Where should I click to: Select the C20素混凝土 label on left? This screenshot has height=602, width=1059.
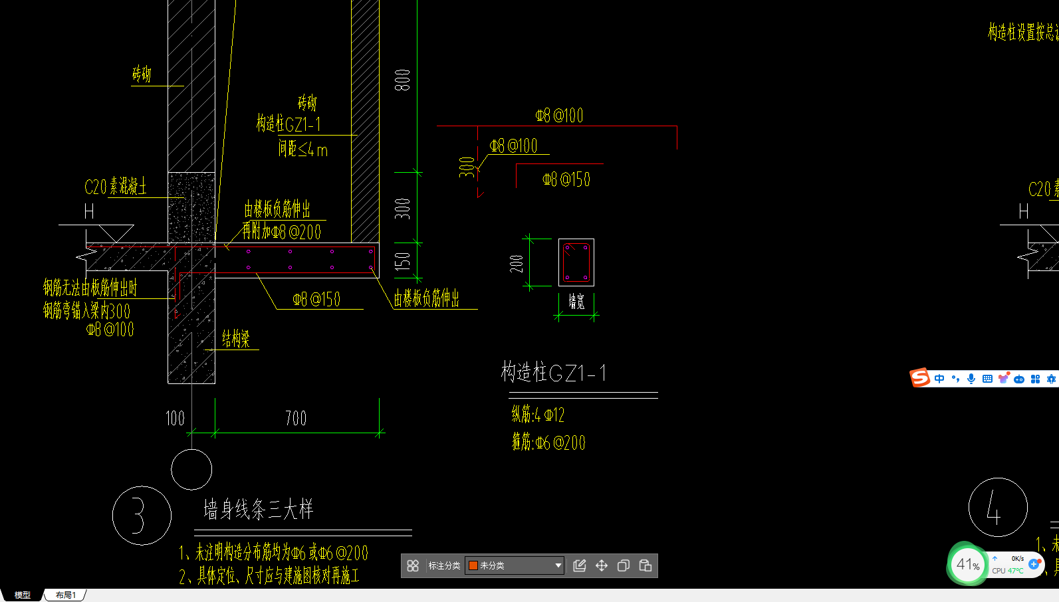coord(116,186)
